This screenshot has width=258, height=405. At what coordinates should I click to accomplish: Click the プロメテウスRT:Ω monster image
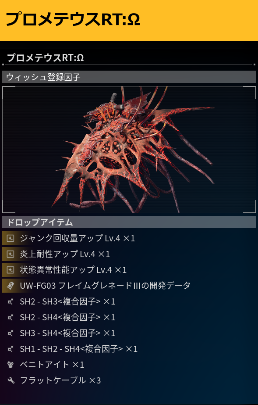[x=129, y=150]
